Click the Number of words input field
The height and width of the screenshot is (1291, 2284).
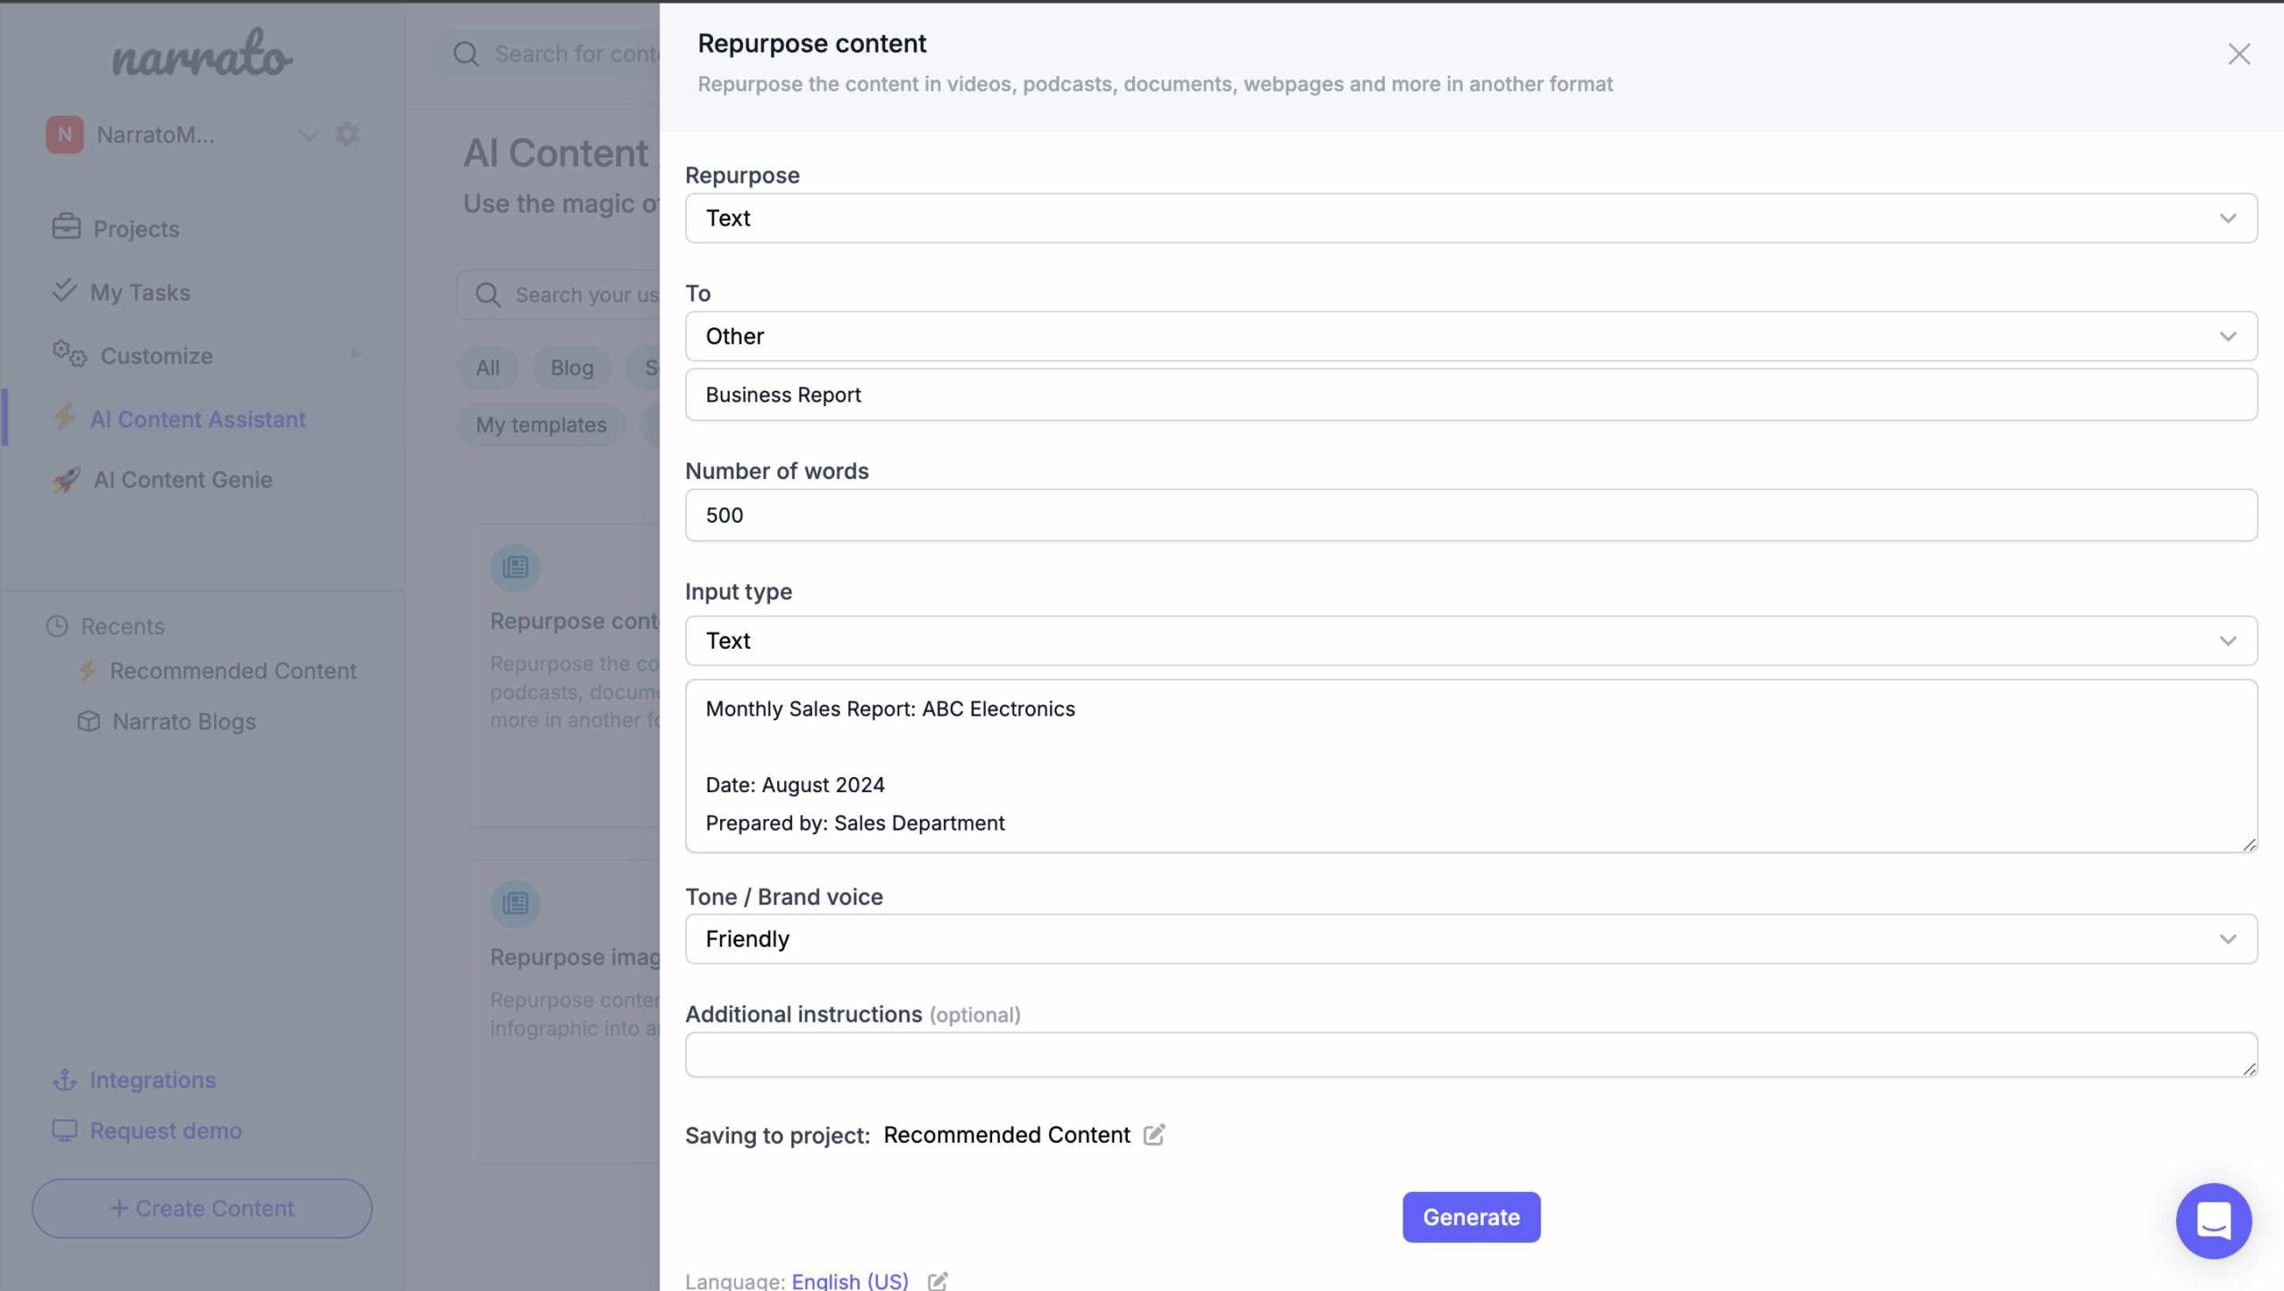(x=1469, y=513)
